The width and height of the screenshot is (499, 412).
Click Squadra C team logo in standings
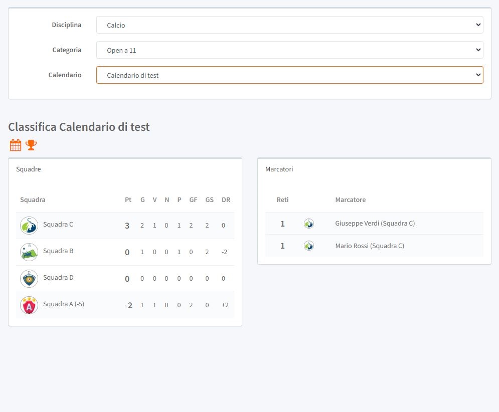coord(29,226)
